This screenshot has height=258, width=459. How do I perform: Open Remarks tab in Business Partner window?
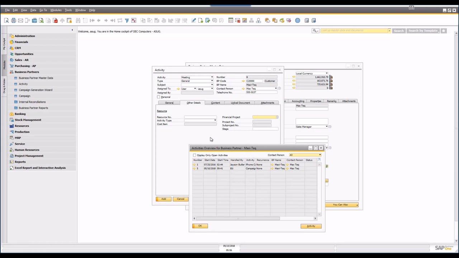331,101
